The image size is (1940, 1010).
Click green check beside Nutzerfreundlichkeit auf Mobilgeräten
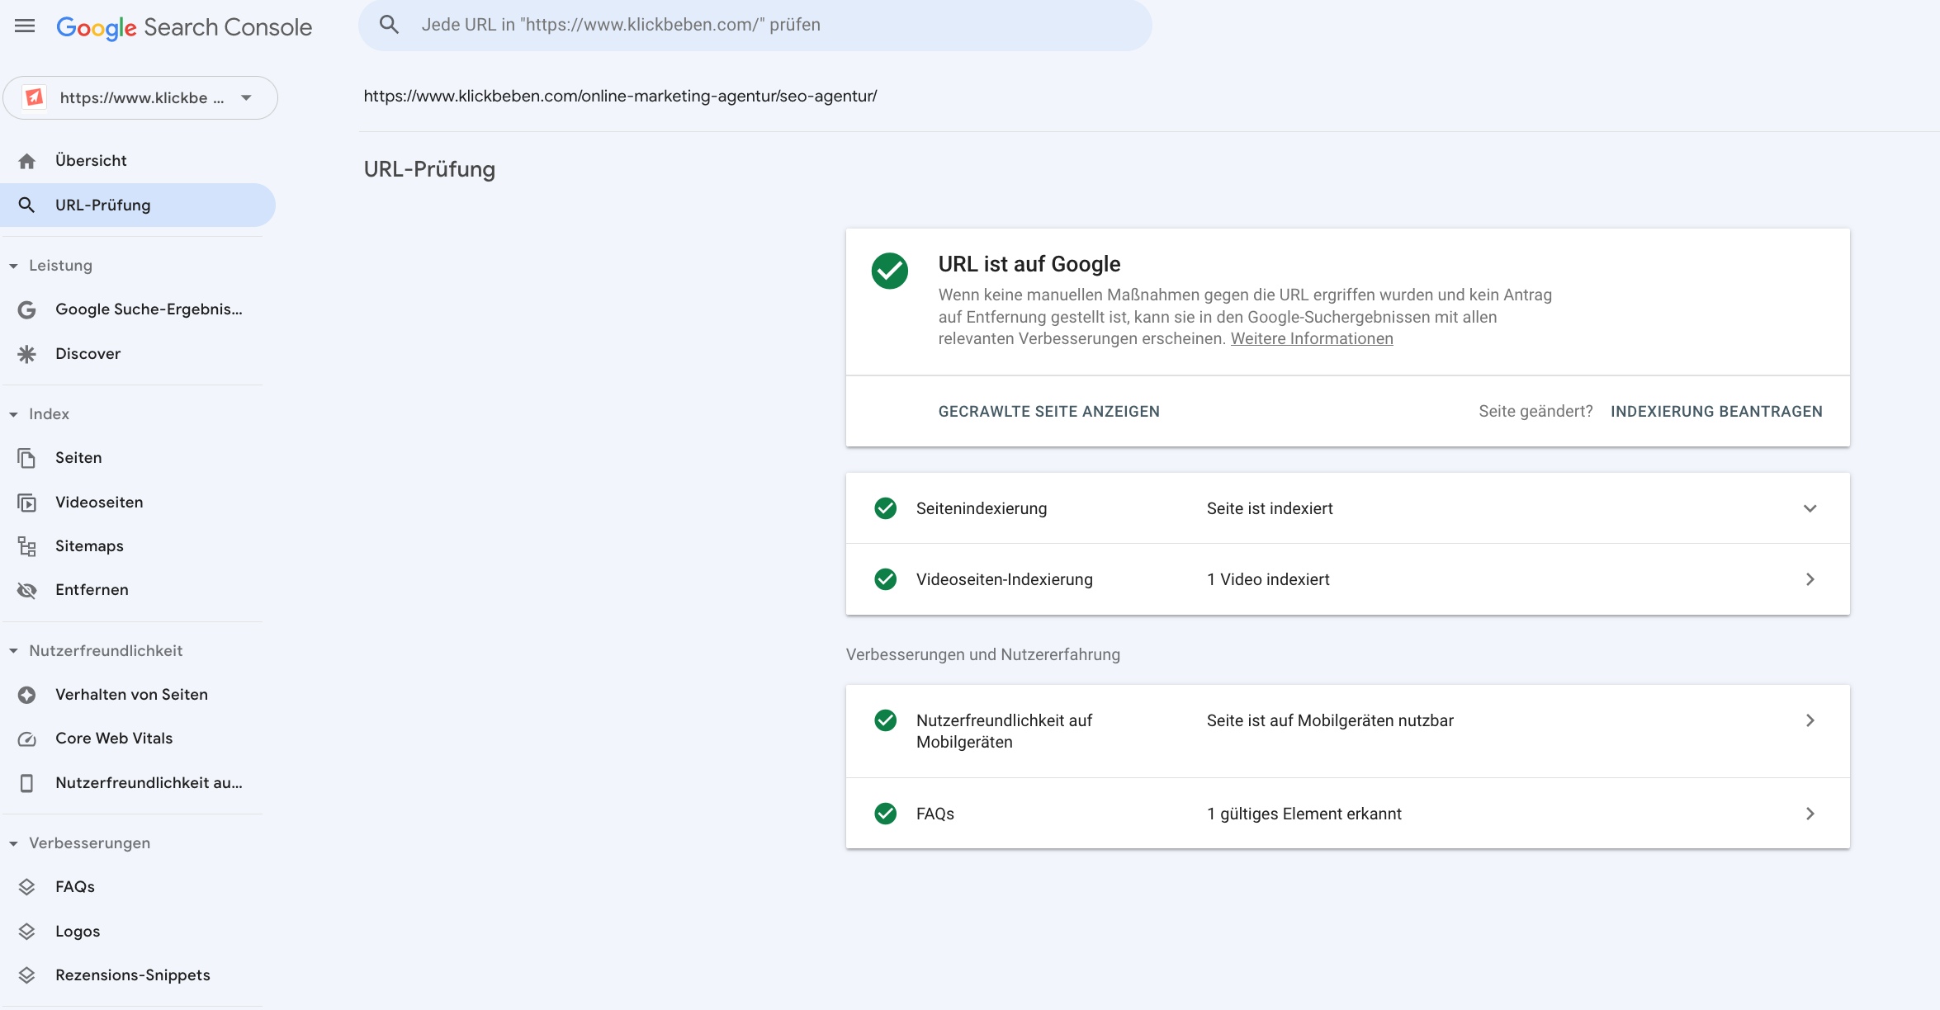tap(886, 720)
